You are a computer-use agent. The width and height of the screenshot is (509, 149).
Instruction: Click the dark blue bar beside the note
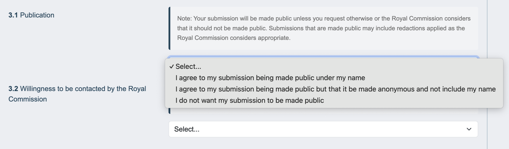tap(170, 28)
